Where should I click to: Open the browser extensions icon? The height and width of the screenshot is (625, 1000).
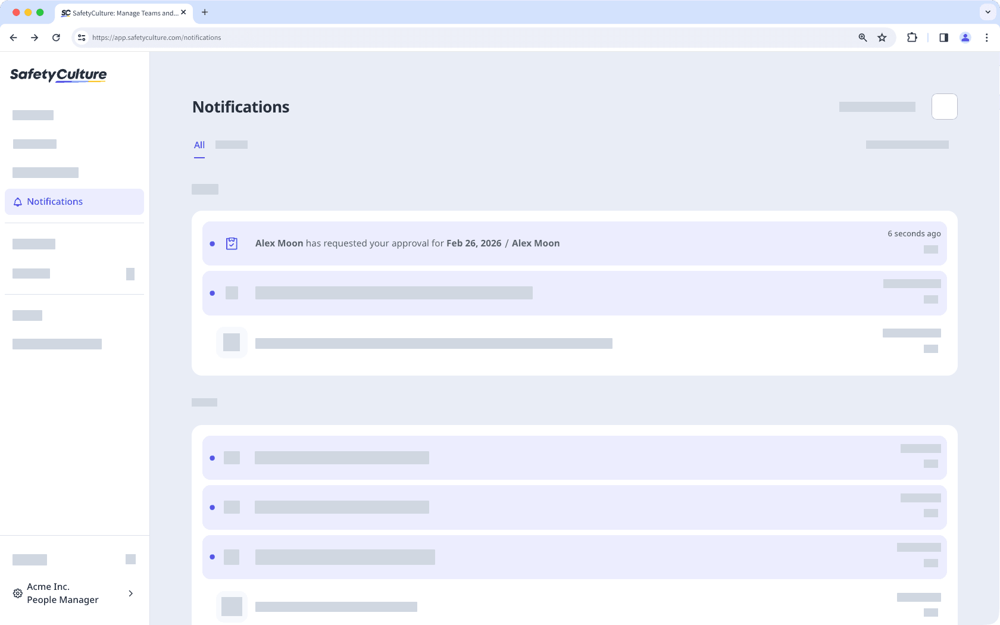point(912,37)
